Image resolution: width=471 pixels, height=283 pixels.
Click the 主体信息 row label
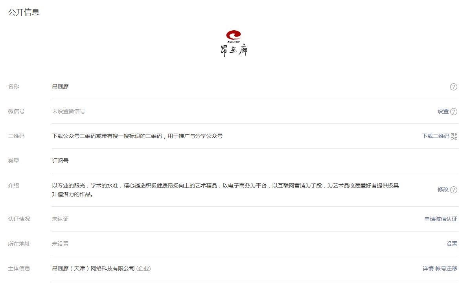pos(19,268)
